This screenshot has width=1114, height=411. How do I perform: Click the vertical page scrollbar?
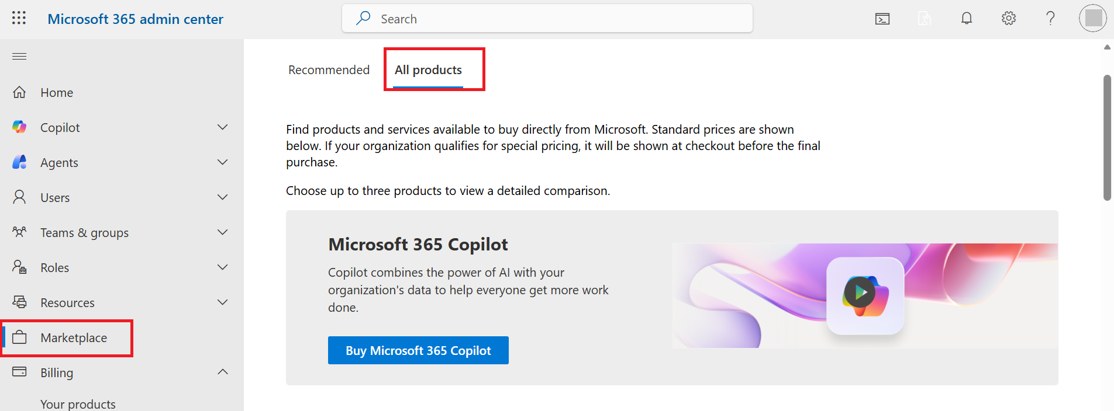pyautogui.click(x=1106, y=138)
